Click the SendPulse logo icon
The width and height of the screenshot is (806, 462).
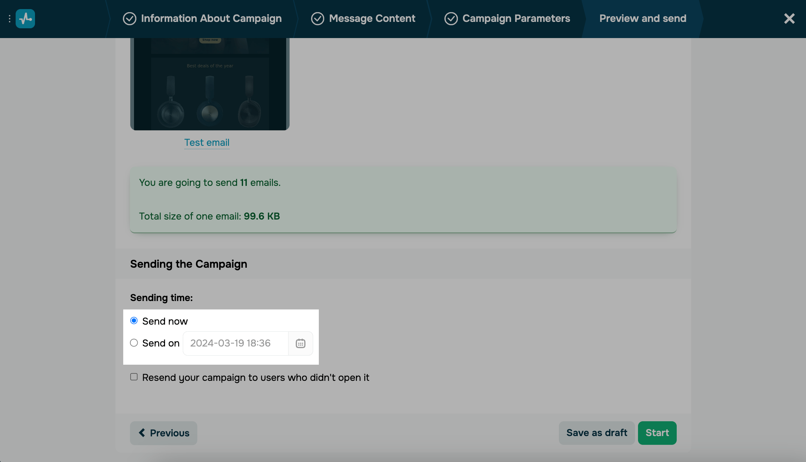click(25, 19)
